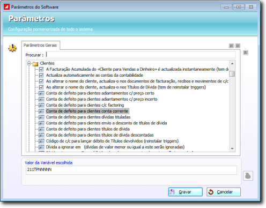Screen dimensions: 266x208
Task: Click the red application icon in title bar
Action: pyautogui.click(x=6, y=7)
